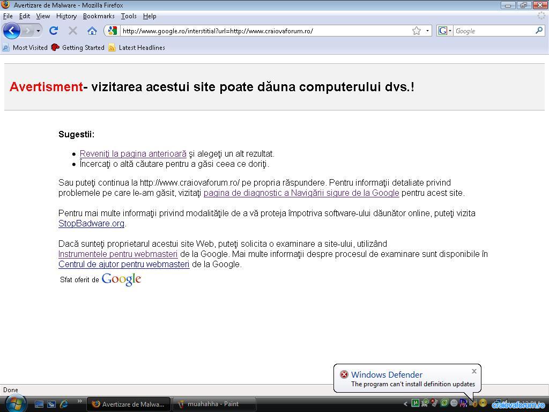Image resolution: width=549 pixels, height=412 pixels.
Task: Open the address bar history dropdown
Action: pos(427,31)
